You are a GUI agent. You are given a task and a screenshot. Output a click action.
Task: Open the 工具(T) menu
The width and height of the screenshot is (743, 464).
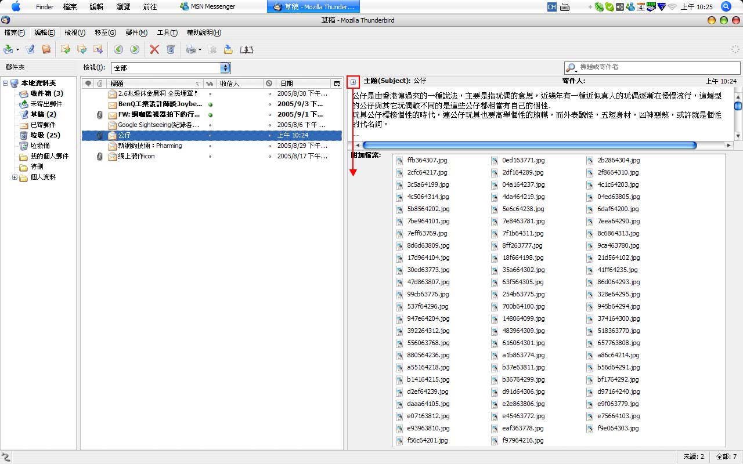point(167,32)
